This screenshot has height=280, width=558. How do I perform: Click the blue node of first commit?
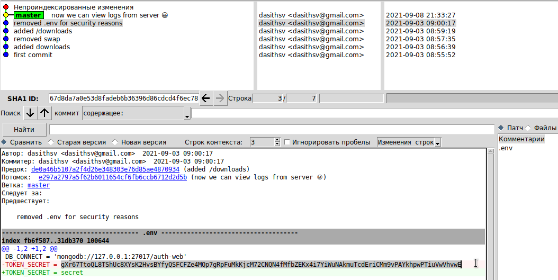[x=6, y=55]
